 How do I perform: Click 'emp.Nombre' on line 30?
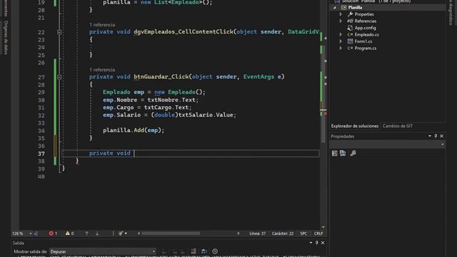120,100
